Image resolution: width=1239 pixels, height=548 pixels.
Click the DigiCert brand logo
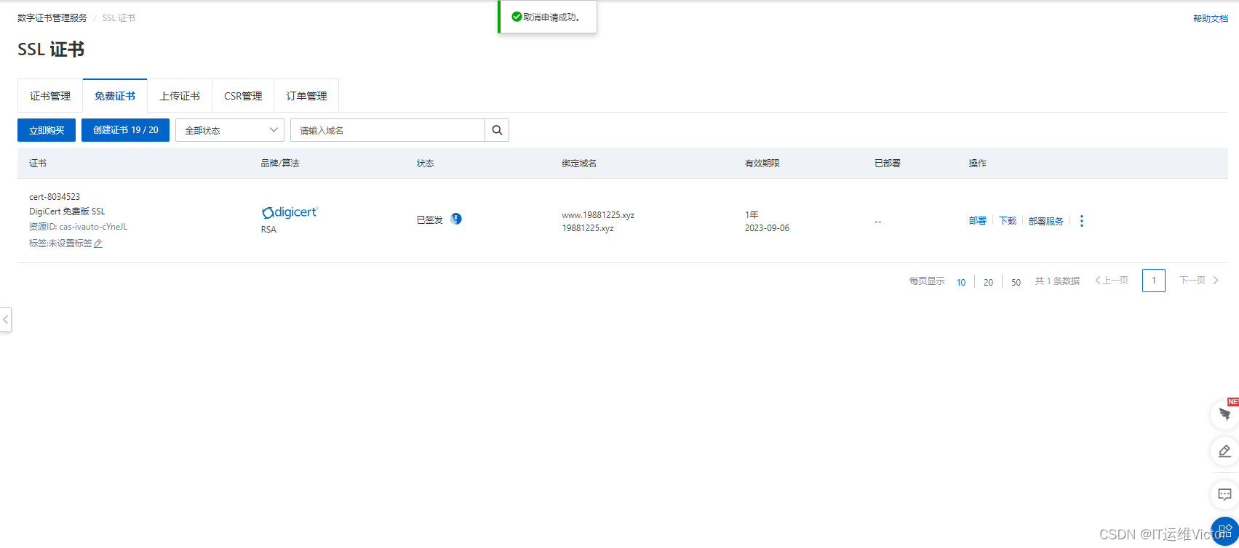coord(290,212)
